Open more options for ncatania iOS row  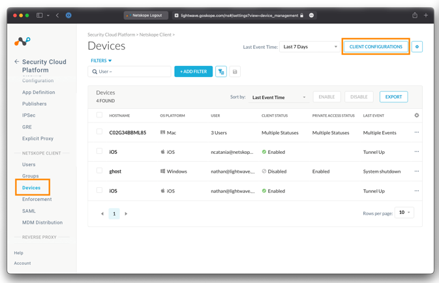[417, 152]
